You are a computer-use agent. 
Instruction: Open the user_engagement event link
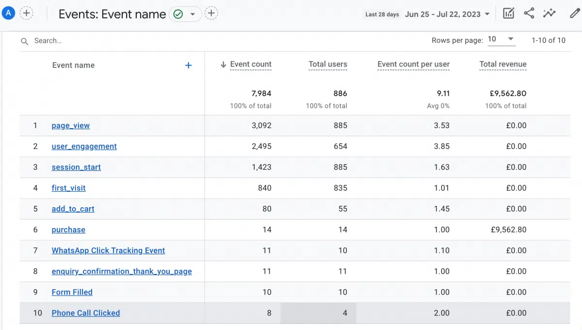(84, 146)
